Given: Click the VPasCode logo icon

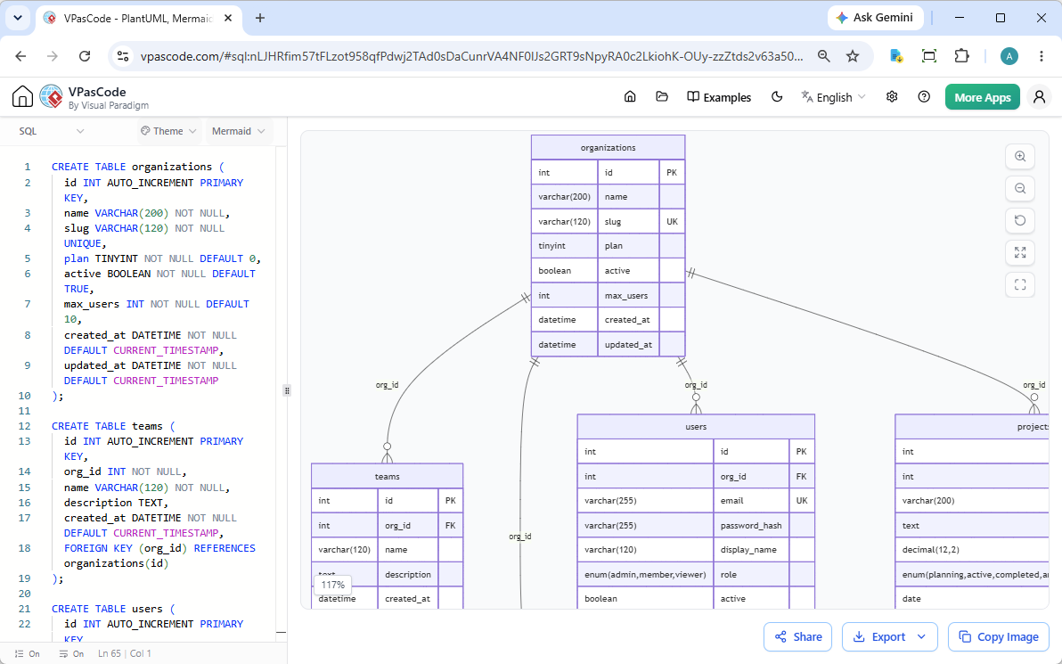Looking at the screenshot, I should coord(52,97).
